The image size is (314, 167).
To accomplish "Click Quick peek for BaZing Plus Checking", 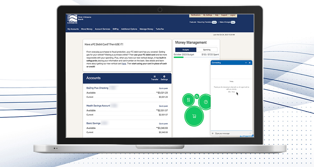I will (163, 88).
